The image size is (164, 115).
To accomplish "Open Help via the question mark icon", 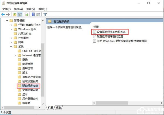I will [33, 14].
